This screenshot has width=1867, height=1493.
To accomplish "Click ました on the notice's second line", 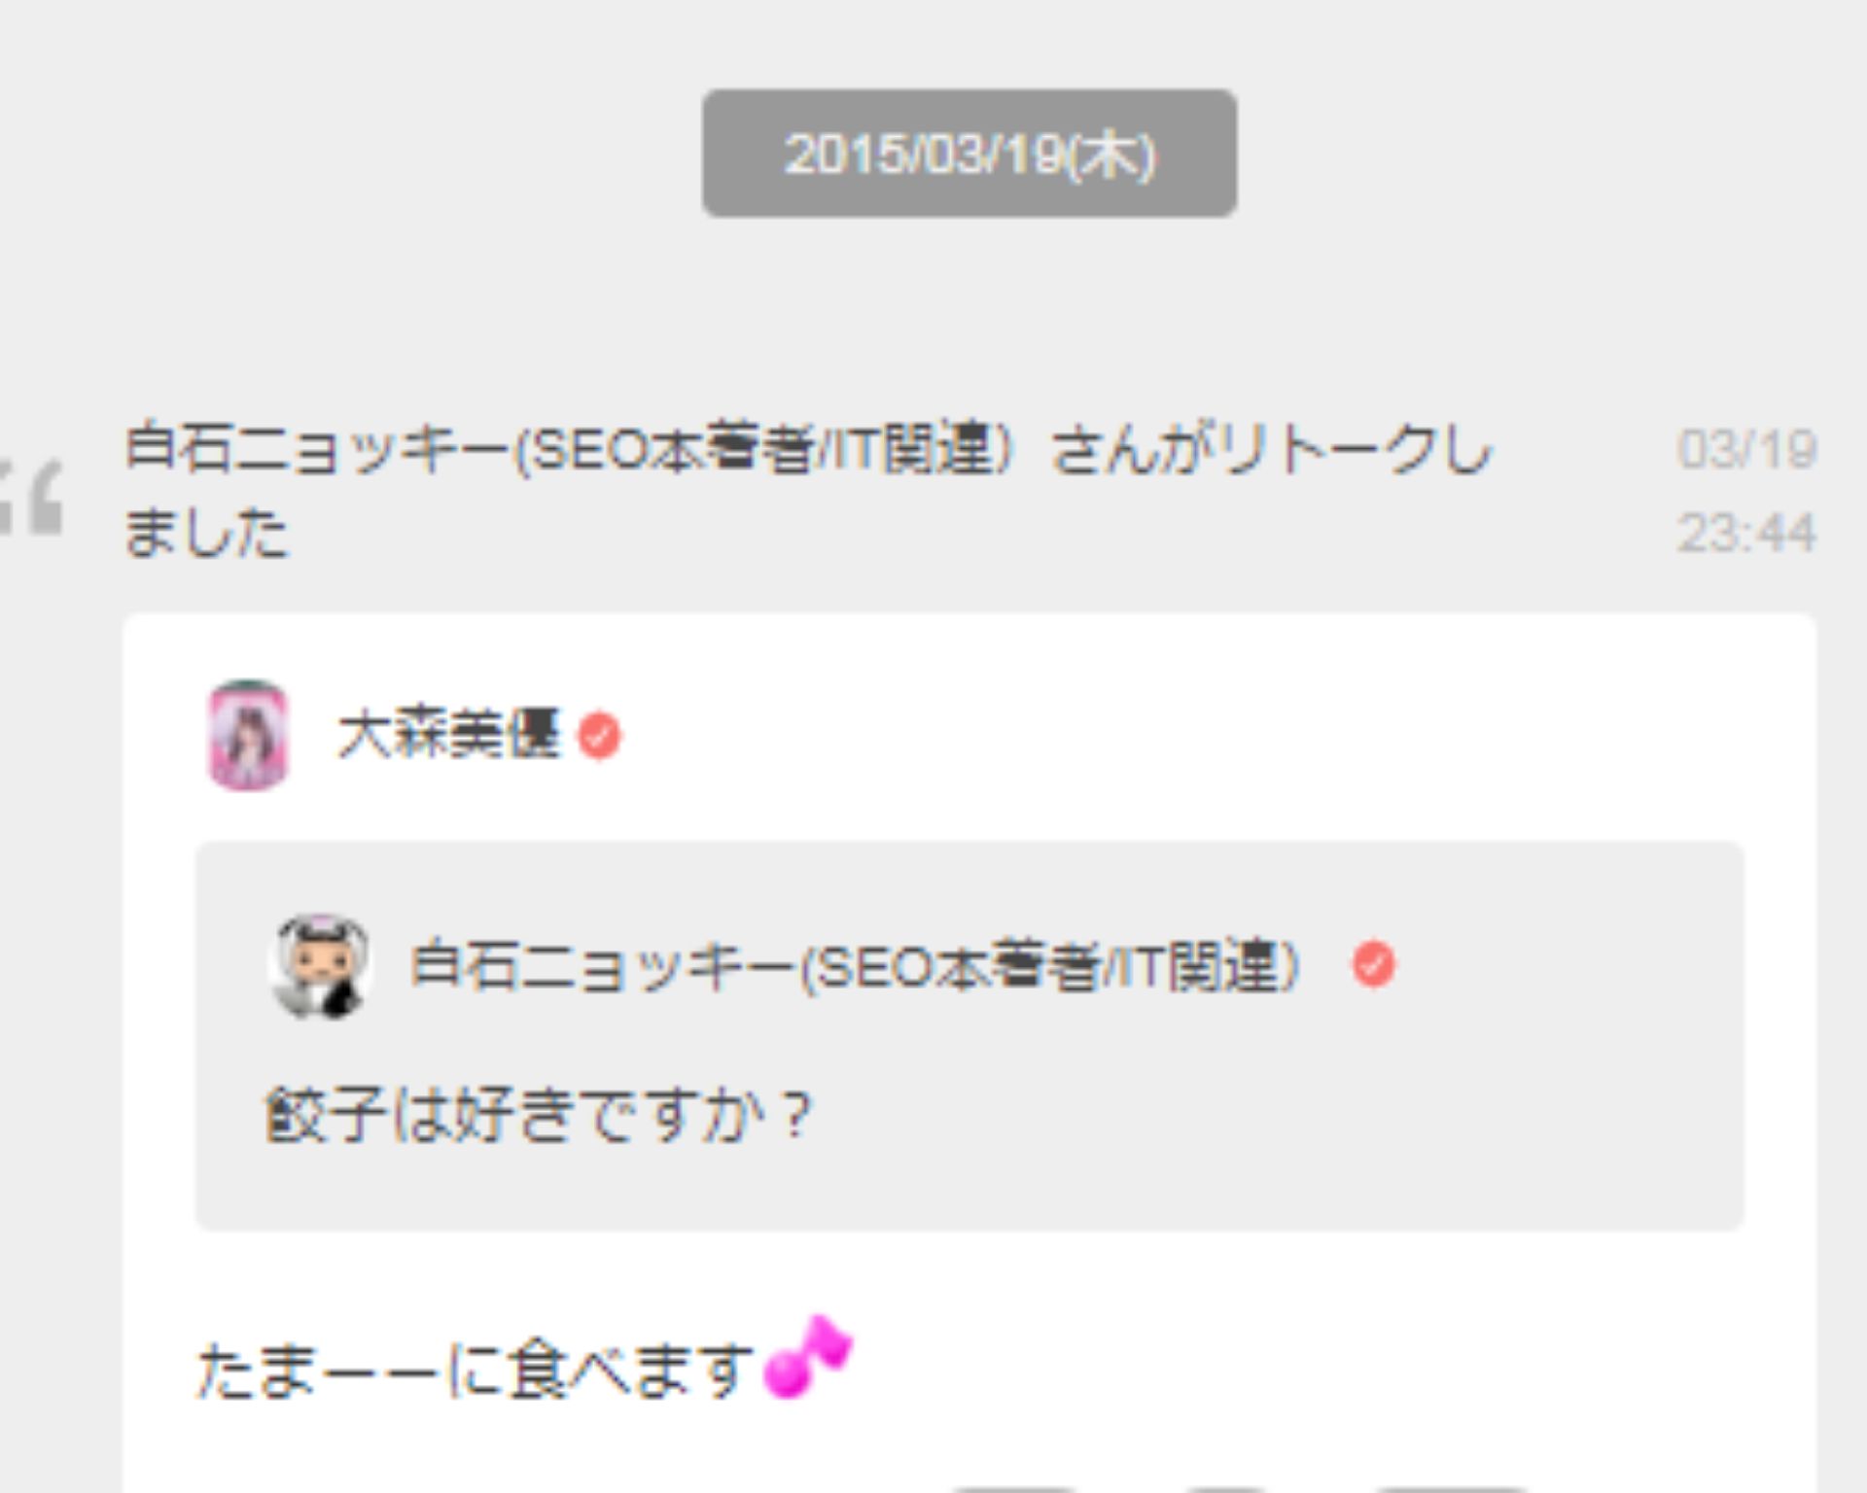I will pos(207,532).
